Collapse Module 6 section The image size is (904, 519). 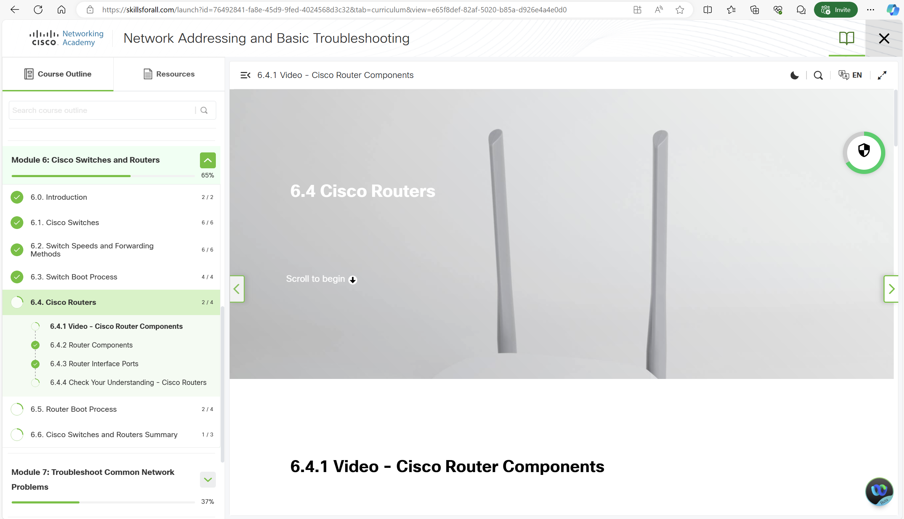pyautogui.click(x=208, y=161)
